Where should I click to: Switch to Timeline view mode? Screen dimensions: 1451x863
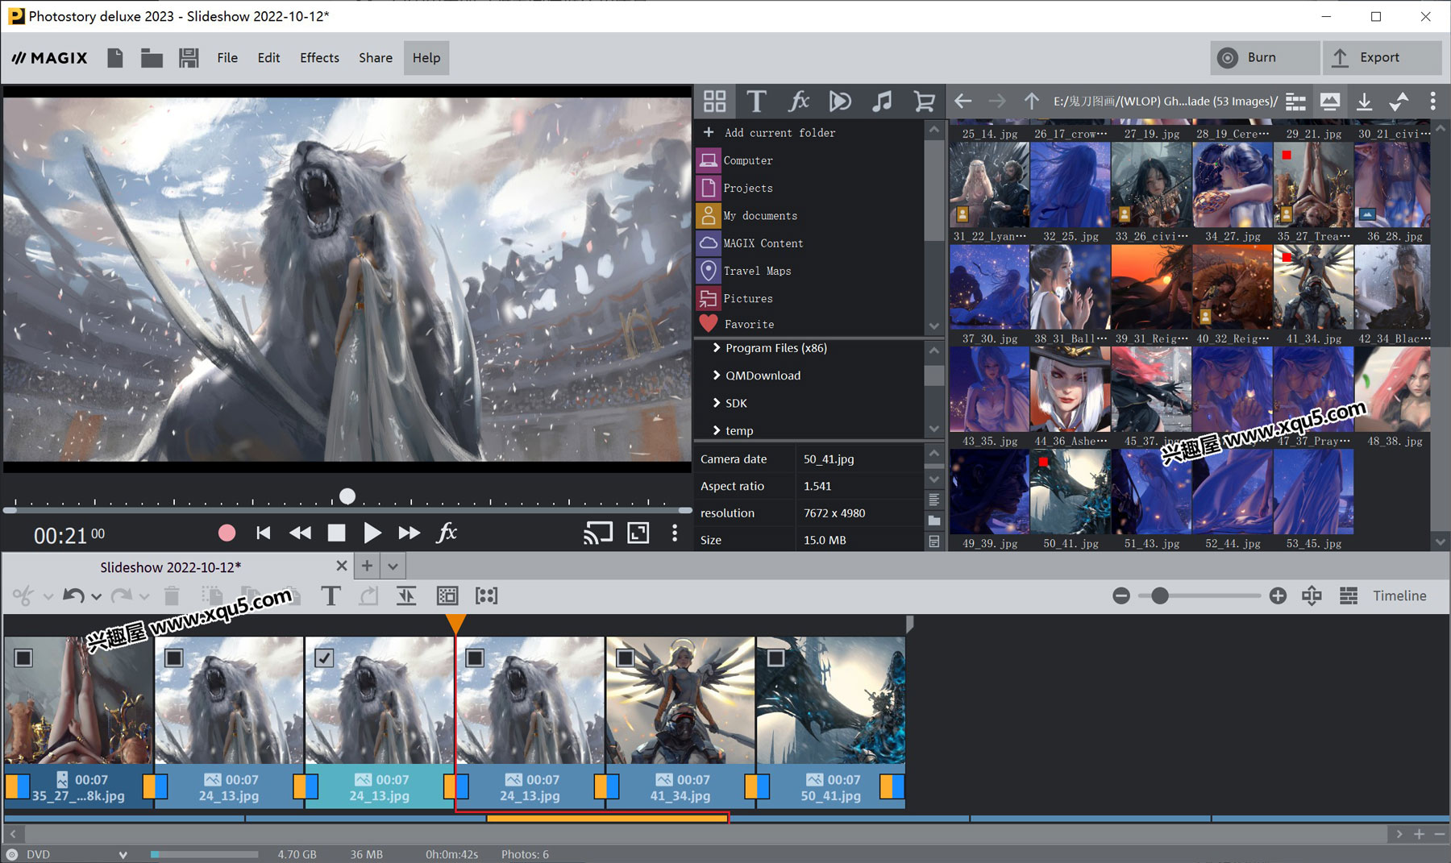(1399, 595)
